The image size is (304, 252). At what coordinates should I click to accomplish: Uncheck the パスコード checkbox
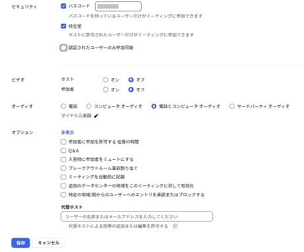pyautogui.click(x=63, y=6)
